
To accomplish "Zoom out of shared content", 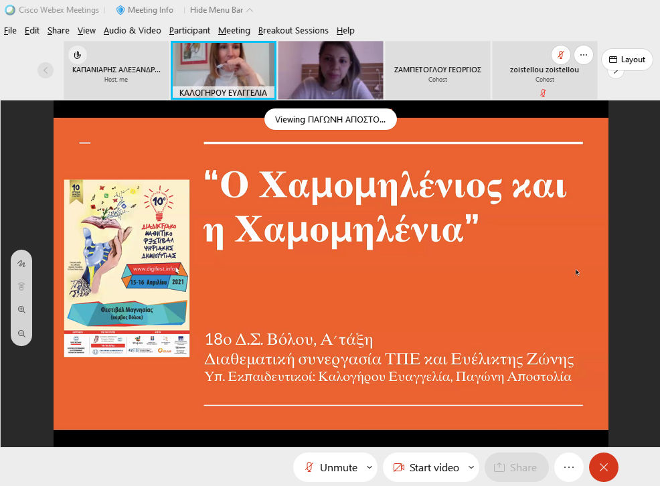I will (x=21, y=333).
